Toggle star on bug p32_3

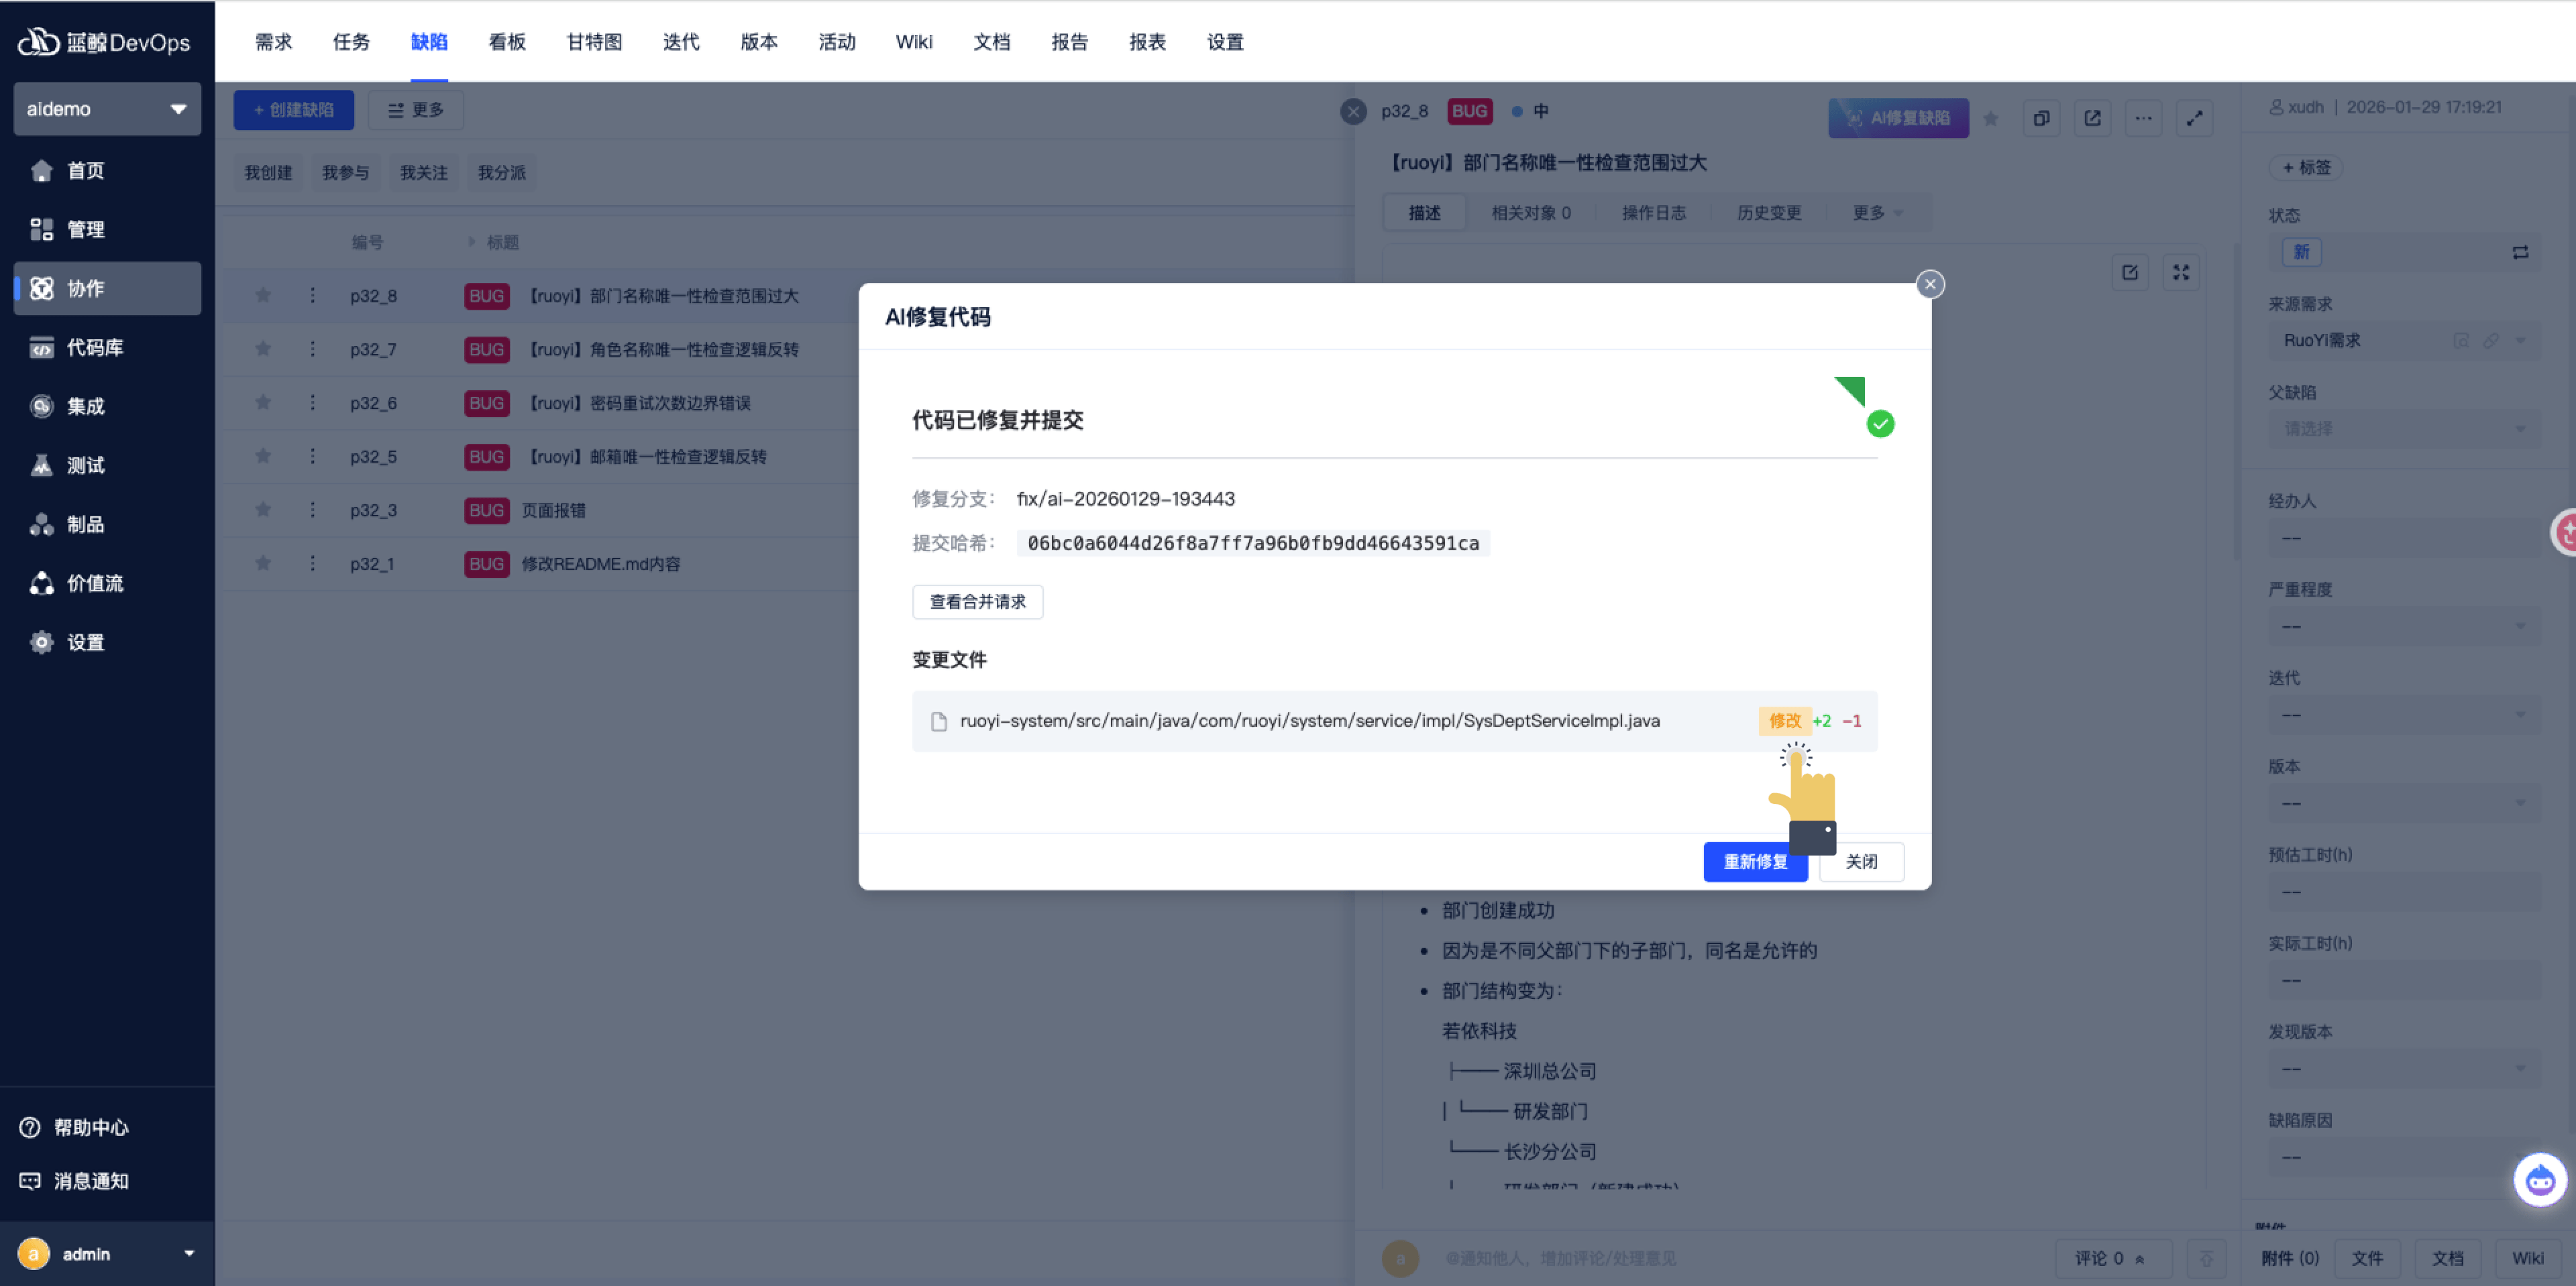263,510
